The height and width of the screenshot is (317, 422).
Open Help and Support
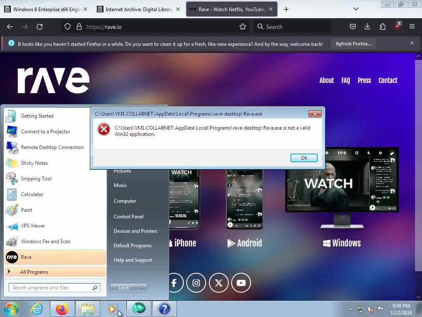(x=133, y=260)
